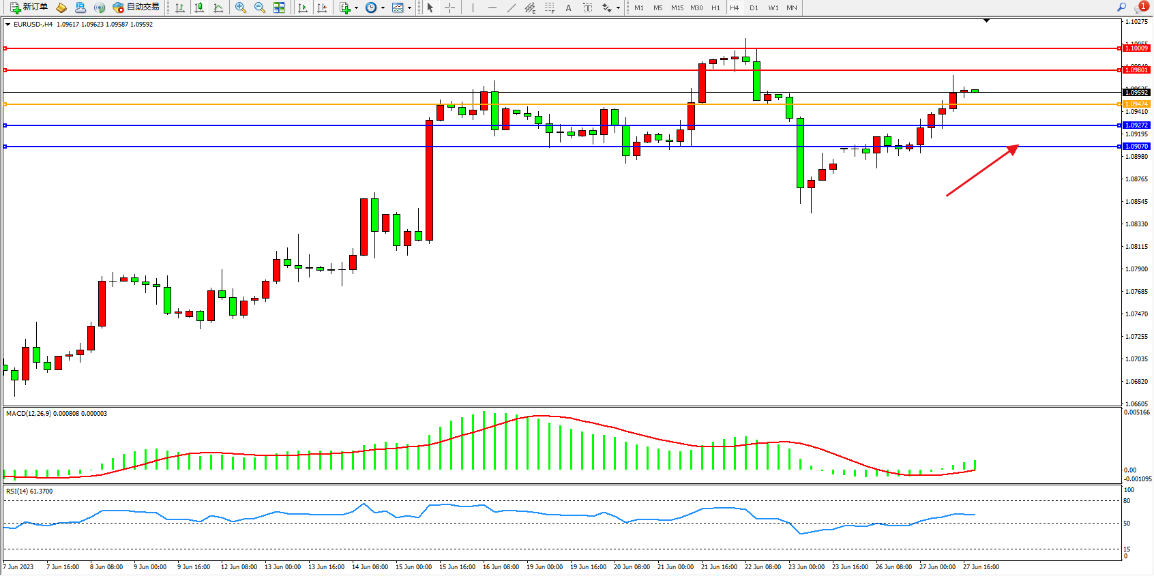
Task: Toggle chart Auto Scroll
Action: tap(303, 7)
